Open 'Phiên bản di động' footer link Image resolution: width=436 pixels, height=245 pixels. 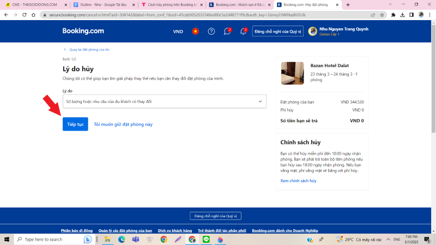click(77, 230)
